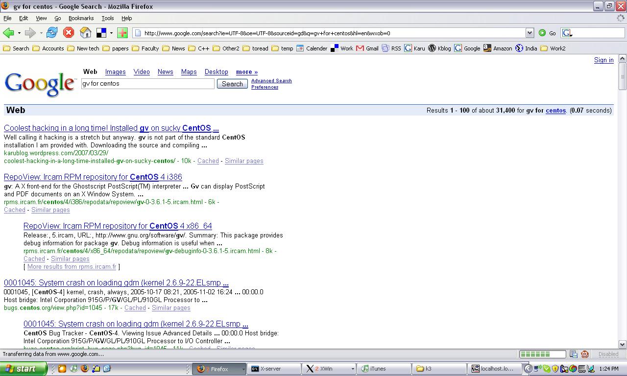This screenshot has width=627, height=376.
Task: Open the Go menu in menu bar
Action: click(58, 18)
